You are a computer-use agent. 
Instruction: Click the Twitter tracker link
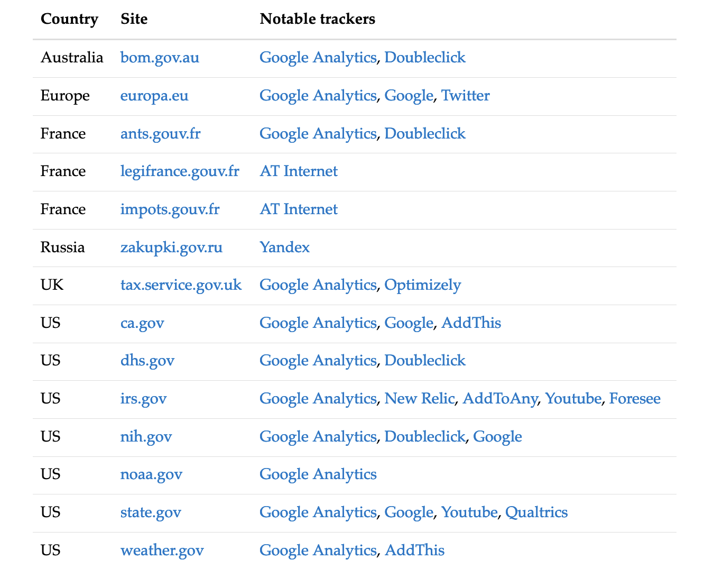465,95
